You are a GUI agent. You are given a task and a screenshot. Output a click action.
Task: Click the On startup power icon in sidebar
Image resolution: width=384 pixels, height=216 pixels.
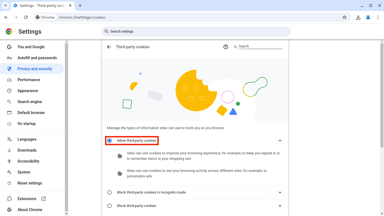[x=9, y=124]
